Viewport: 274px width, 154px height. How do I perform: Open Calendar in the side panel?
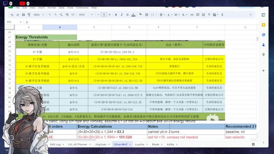click(x=263, y=15)
